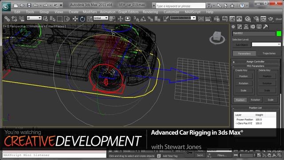Open the Select by Name dialog
Image resolution: width=284 pixels, height=160 pixels.
[x=52, y=19]
